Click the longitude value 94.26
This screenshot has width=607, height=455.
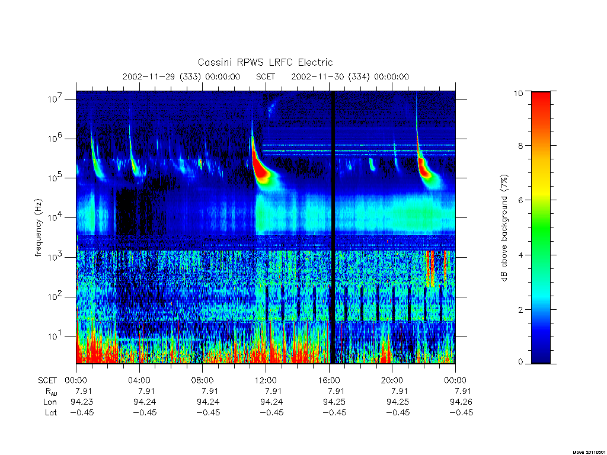pyautogui.click(x=461, y=402)
